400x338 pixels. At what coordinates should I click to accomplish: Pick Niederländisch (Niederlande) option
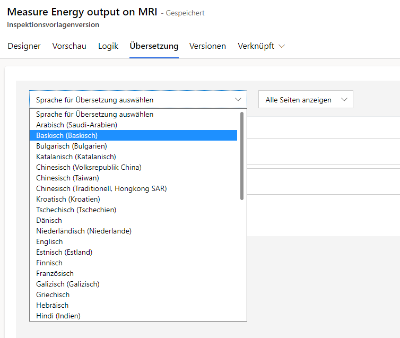click(84, 231)
